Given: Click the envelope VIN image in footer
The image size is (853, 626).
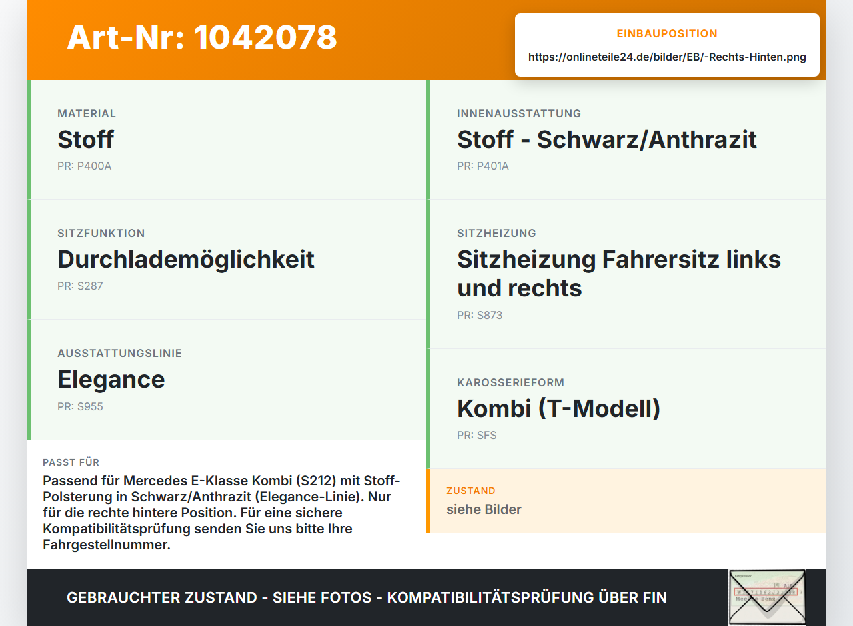Looking at the screenshot, I should [767, 597].
